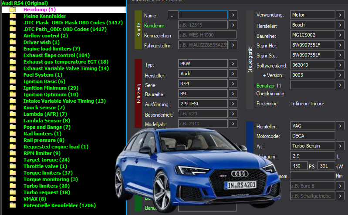Open arrow next to Modelljahr field
This screenshot has height=215, width=348.
(233, 124)
